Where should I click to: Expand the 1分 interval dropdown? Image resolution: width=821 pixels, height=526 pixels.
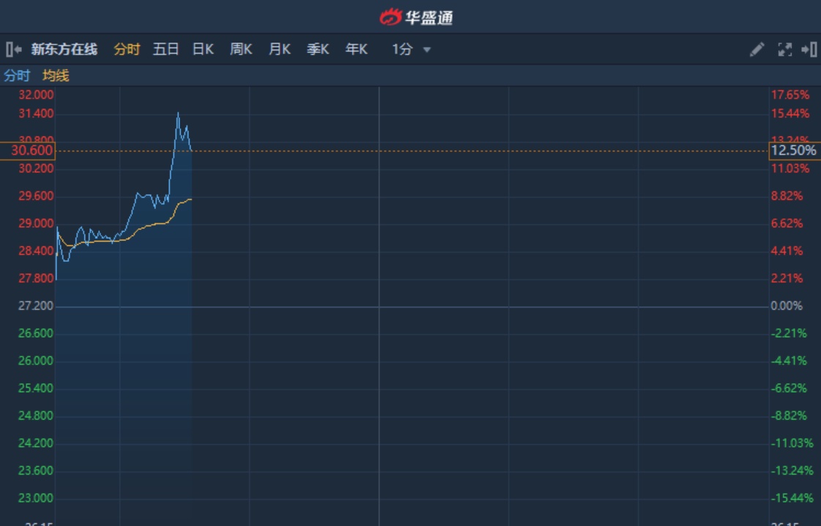[403, 50]
